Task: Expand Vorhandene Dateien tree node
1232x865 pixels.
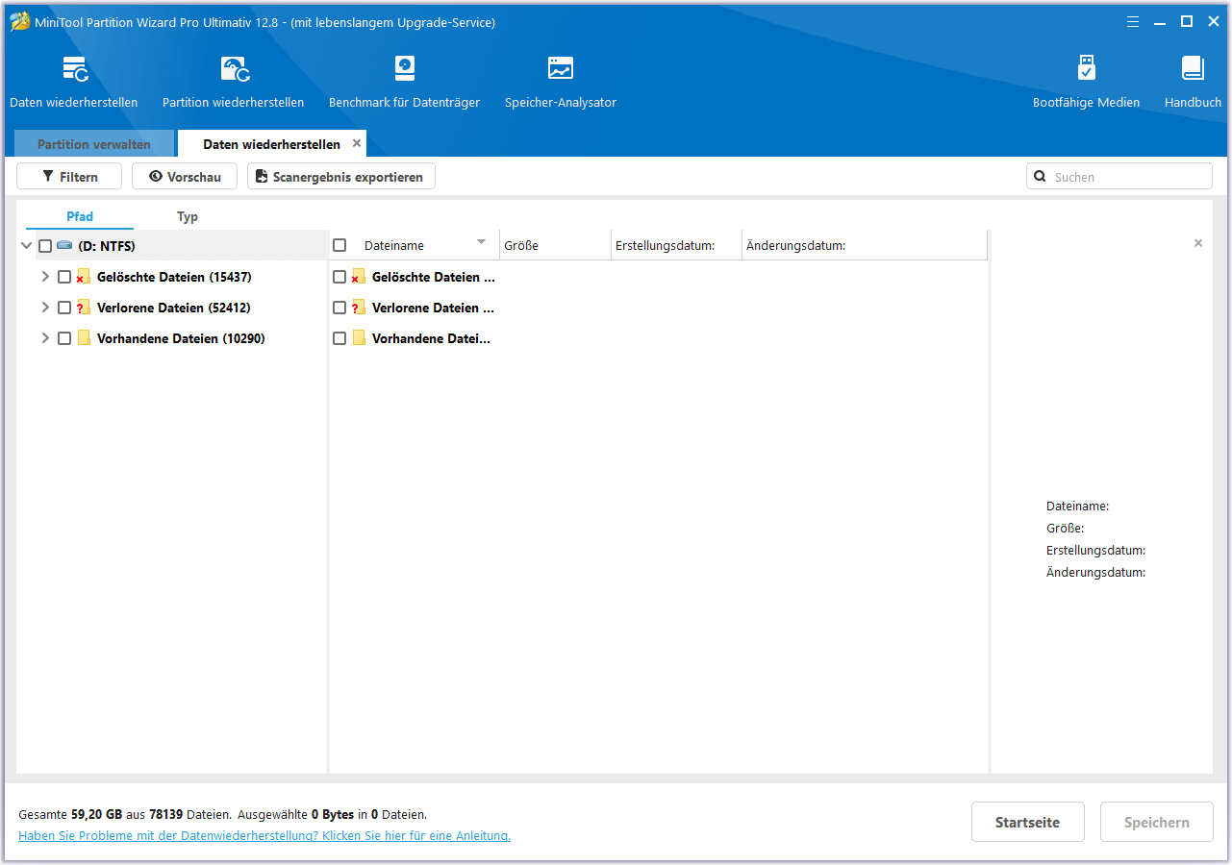Action: [45, 338]
